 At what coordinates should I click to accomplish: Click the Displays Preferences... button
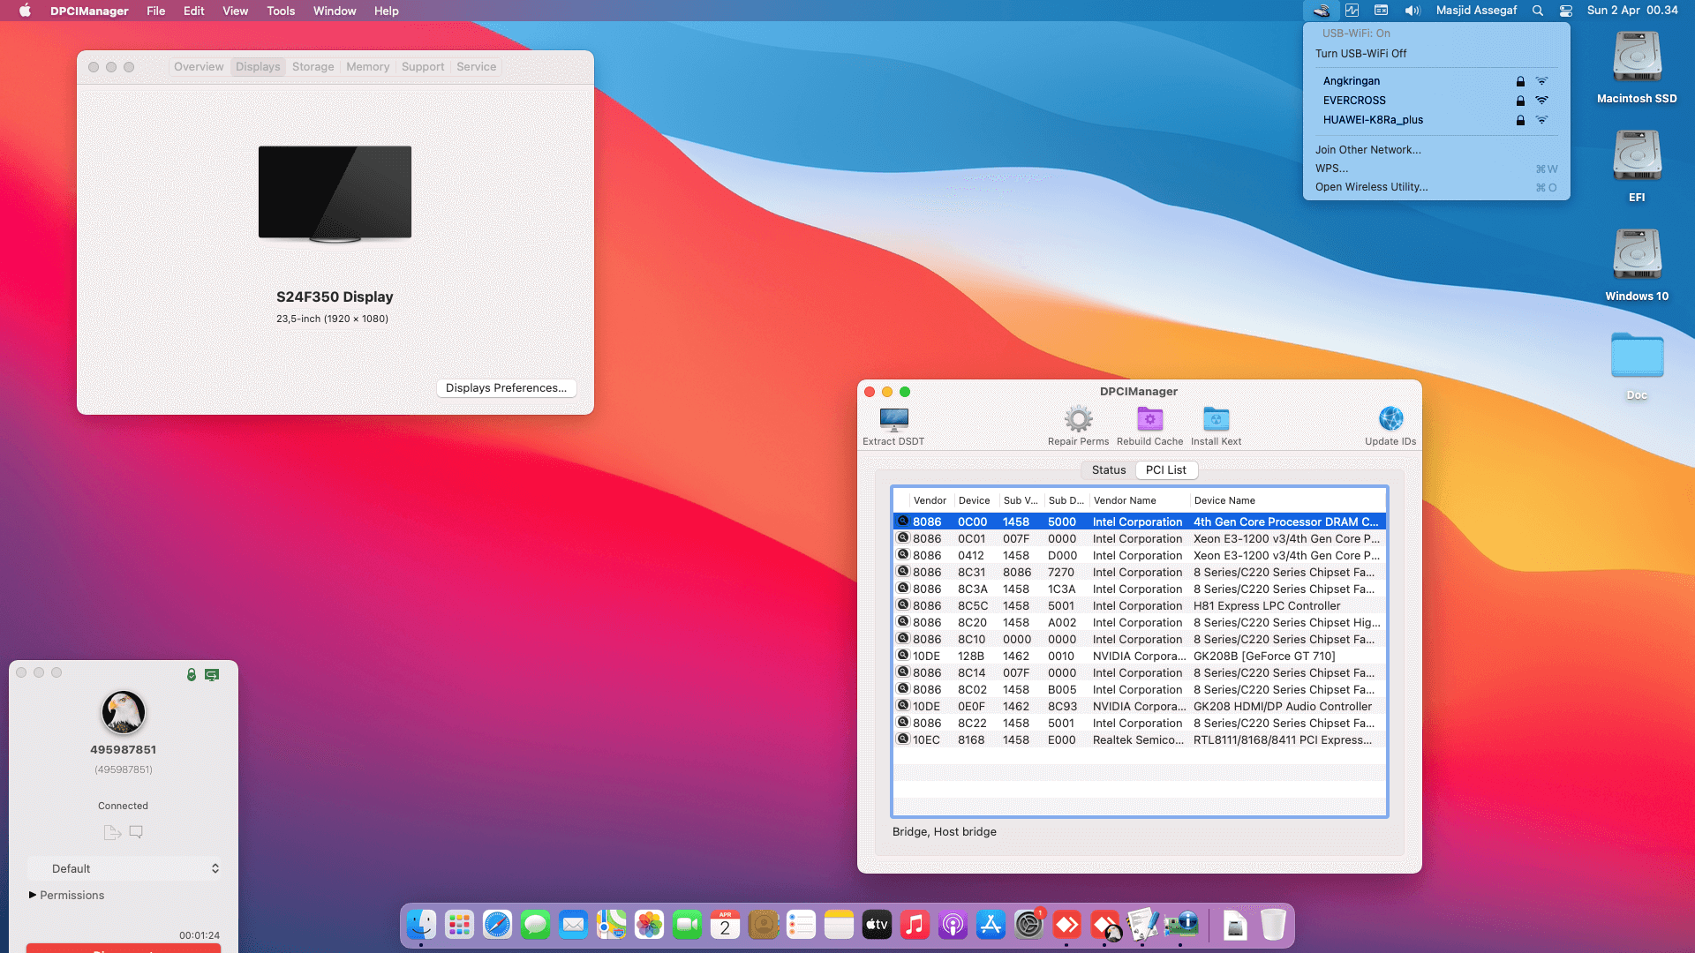coord(507,388)
